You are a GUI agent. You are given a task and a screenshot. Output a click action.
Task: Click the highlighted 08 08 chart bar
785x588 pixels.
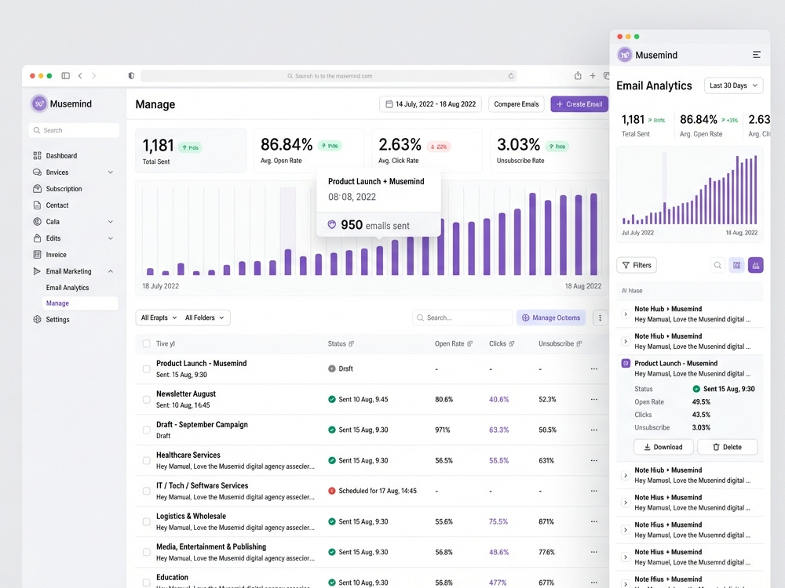click(x=379, y=260)
